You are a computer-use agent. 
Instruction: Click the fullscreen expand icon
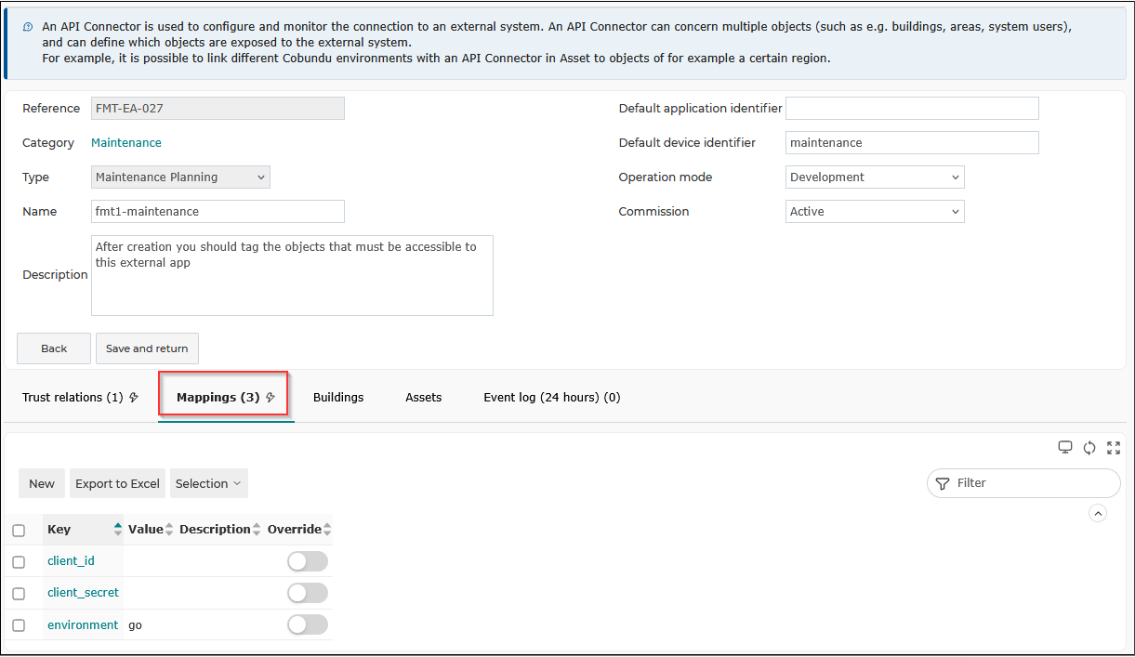pos(1114,448)
